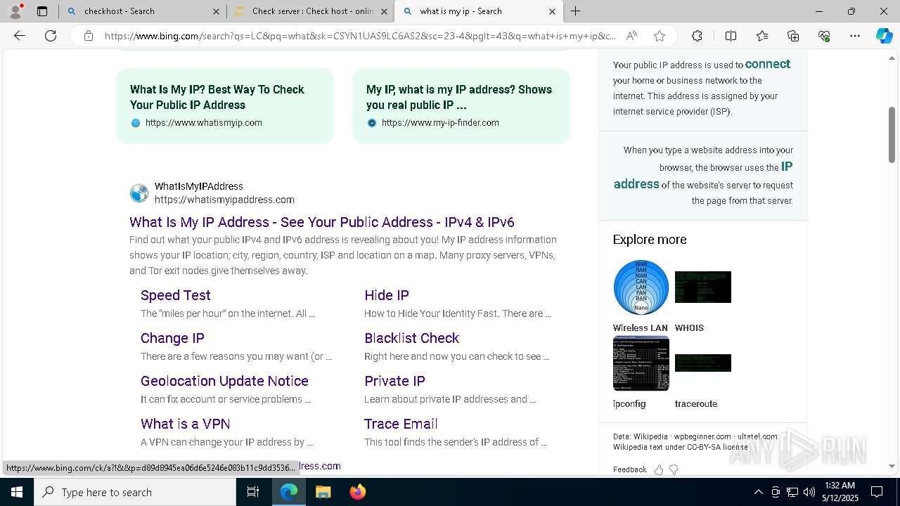
Task: Open network tray icon
Action: 792,492
